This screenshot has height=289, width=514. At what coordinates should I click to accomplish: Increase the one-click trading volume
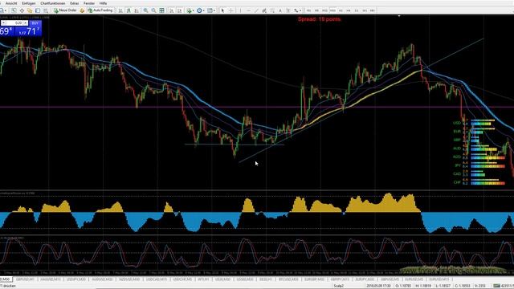click(x=26, y=23)
